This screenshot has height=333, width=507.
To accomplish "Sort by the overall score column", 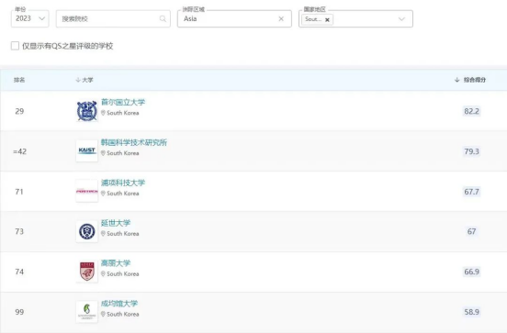I will coord(470,80).
